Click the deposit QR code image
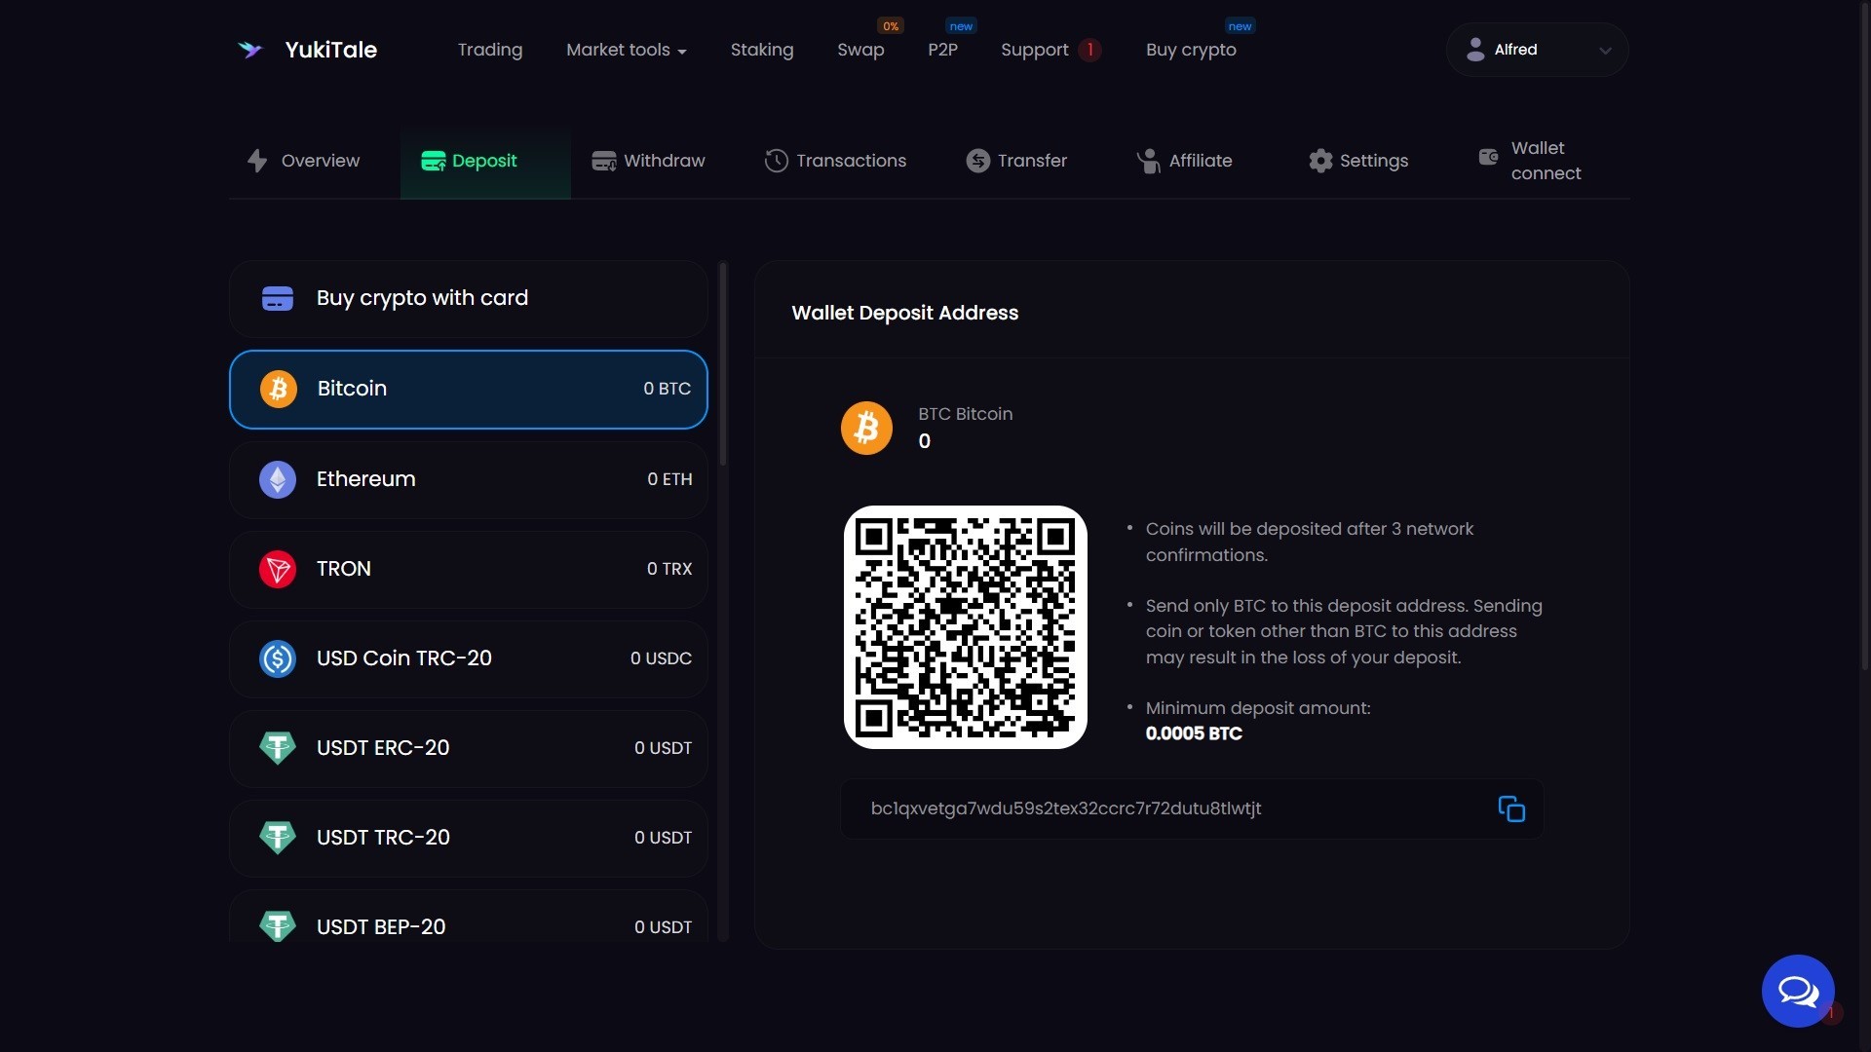1871x1052 pixels. (x=965, y=626)
